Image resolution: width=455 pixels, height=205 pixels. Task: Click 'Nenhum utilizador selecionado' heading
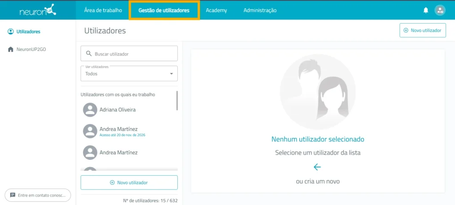tap(318, 139)
